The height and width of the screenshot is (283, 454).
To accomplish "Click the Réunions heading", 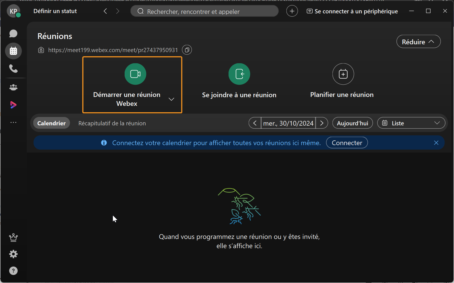I will point(55,36).
